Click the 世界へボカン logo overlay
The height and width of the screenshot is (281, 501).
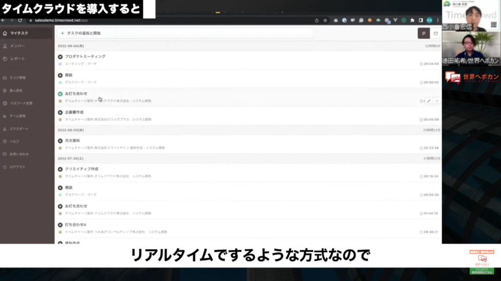pyautogui.click(x=472, y=77)
